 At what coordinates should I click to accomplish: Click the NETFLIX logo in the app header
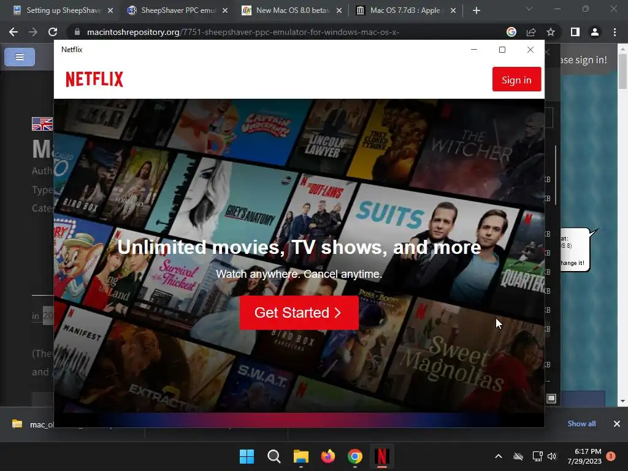tap(94, 79)
